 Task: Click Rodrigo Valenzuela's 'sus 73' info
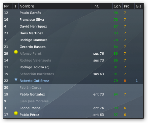[x=98, y=60]
